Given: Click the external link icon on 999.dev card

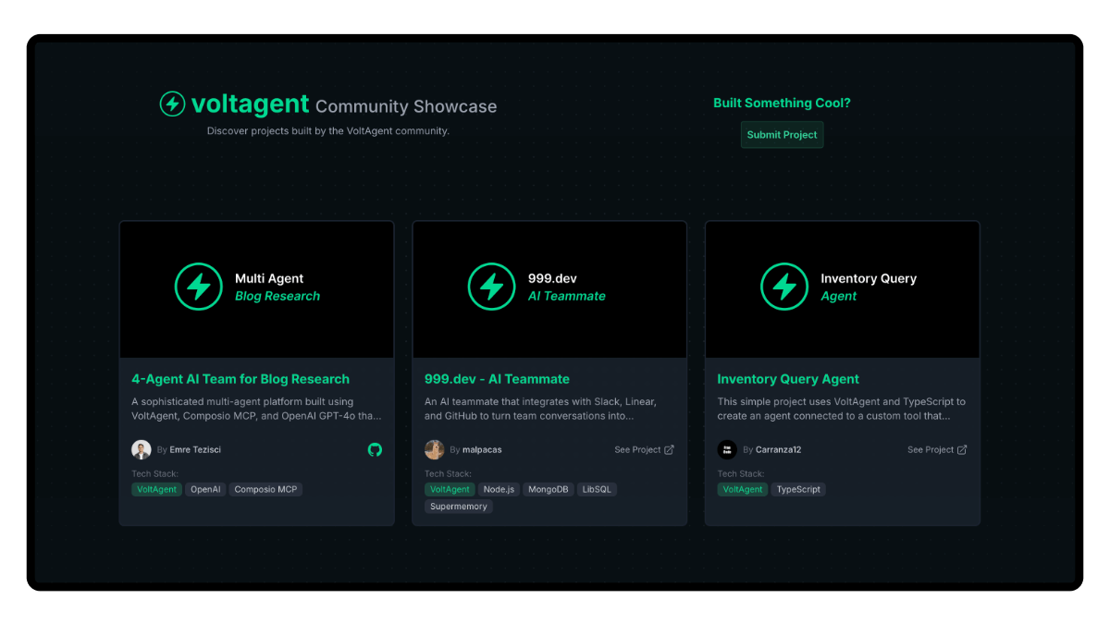Looking at the screenshot, I should [x=669, y=450].
